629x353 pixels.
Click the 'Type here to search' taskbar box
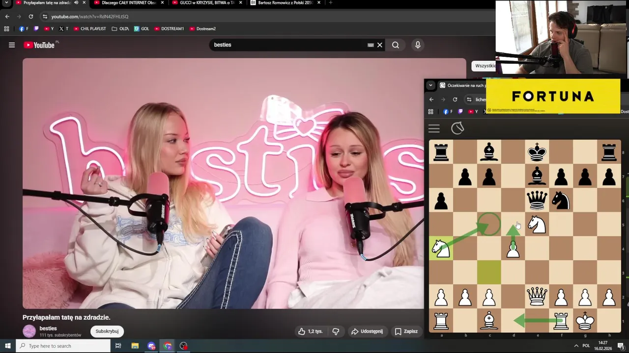[x=63, y=346]
